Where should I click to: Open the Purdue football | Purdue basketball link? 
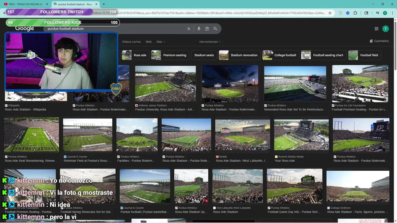pyautogui.click(x=145, y=212)
